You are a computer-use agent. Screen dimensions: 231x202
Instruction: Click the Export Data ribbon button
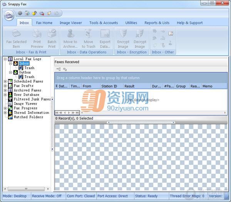[x=105, y=38]
